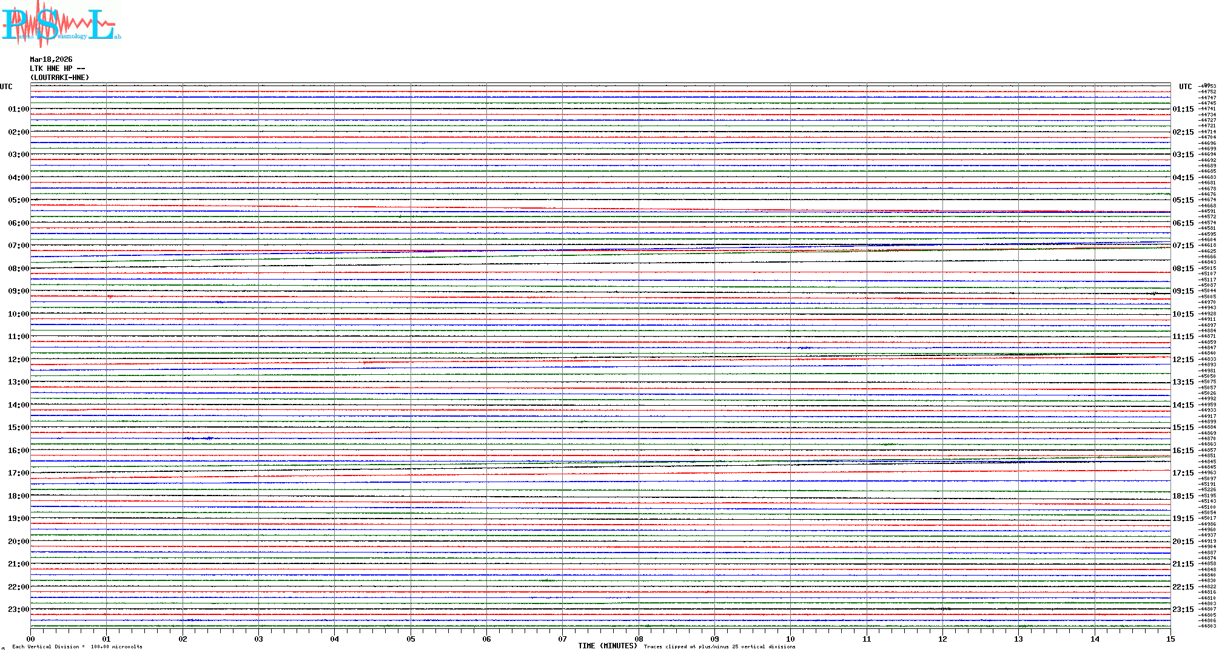Click the 23:00 hour marker on left
The image size is (1219, 655).
click(18, 610)
